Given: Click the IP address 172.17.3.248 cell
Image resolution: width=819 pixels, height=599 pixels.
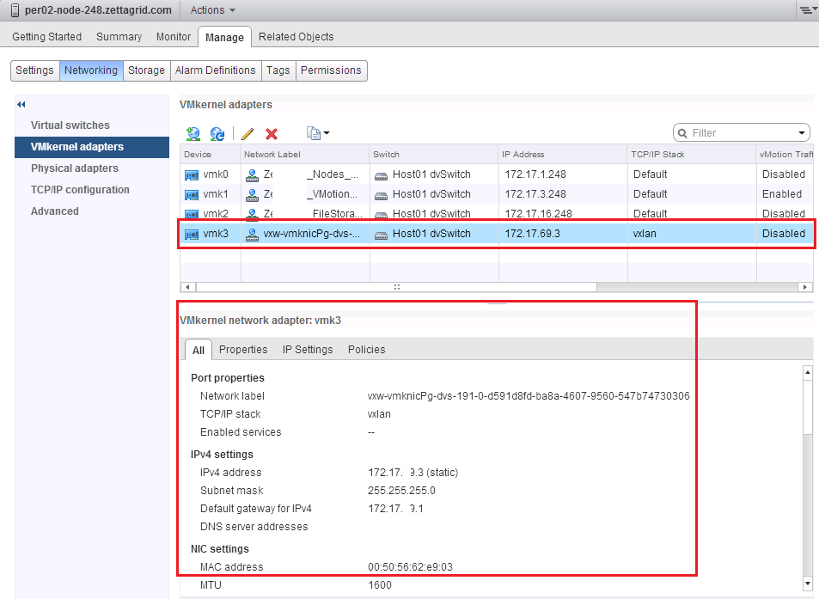Looking at the screenshot, I should click(x=535, y=194).
